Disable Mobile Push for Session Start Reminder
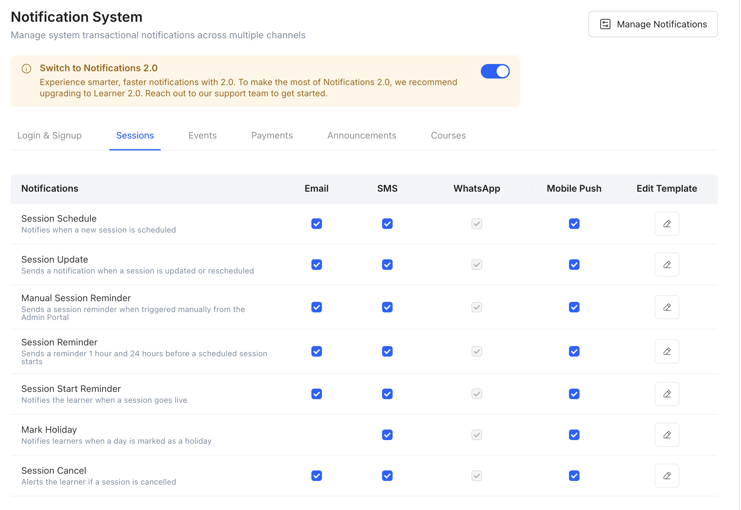Image resolution: width=741 pixels, height=510 pixels. tap(574, 394)
